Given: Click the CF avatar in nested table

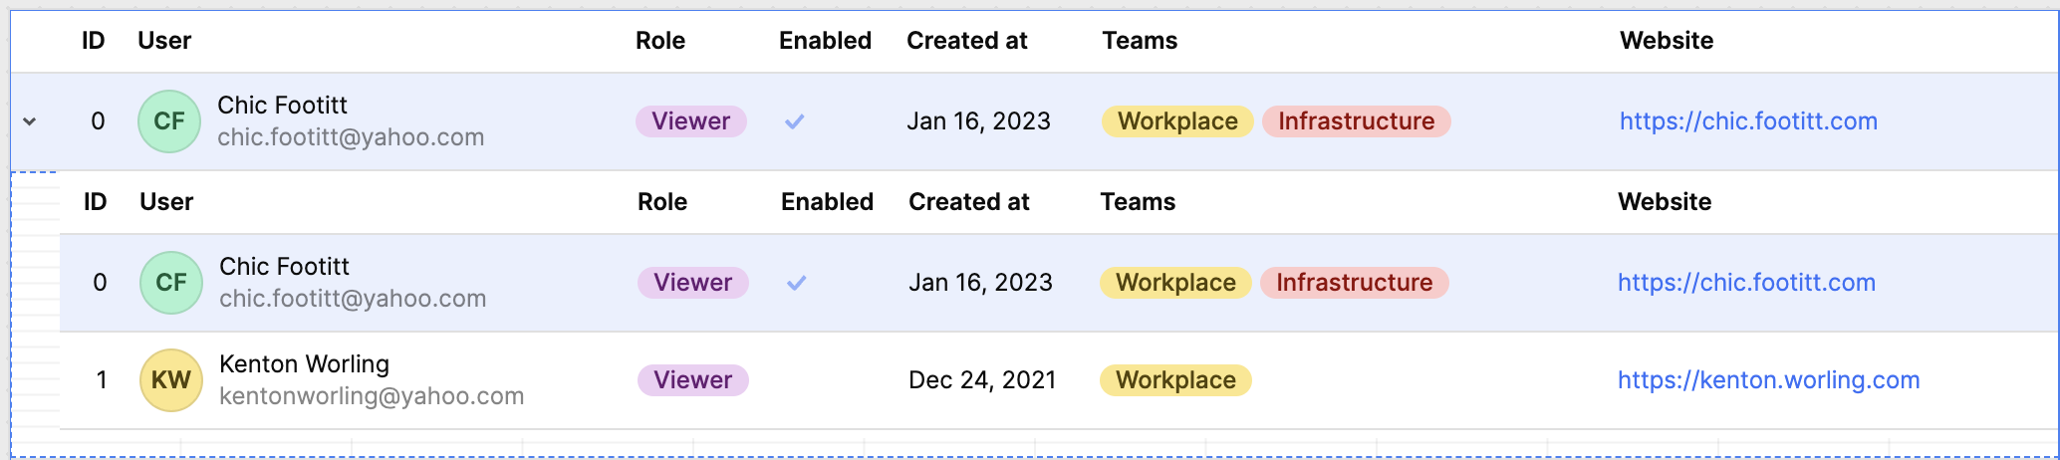Looking at the screenshot, I should (x=171, y=283).
